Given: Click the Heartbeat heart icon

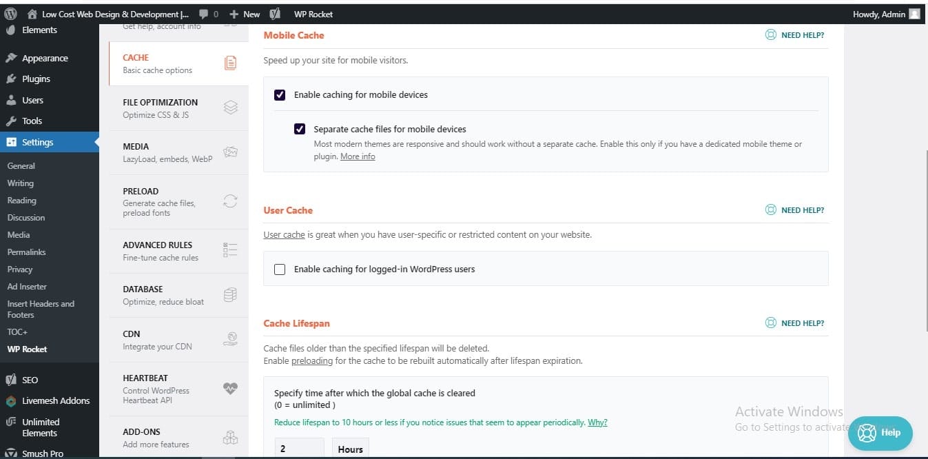Looking at the screenshot, I should pos(231,389).
